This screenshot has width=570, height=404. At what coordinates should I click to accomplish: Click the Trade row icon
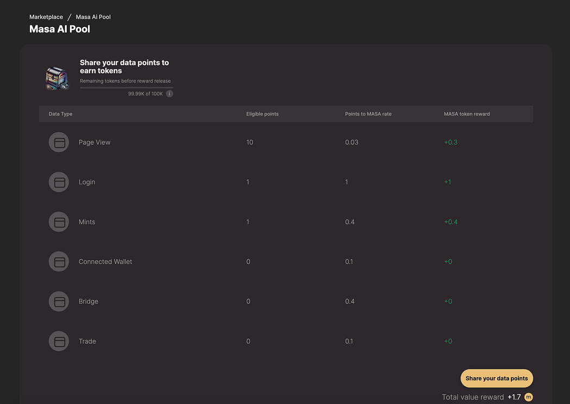[x=59, y=341]
